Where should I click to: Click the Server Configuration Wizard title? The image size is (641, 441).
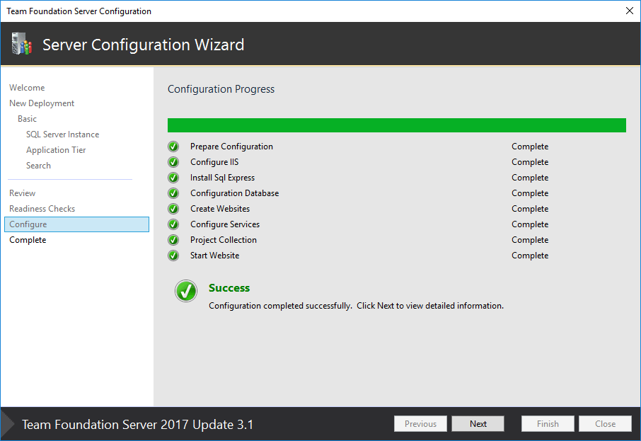point(143,45)
